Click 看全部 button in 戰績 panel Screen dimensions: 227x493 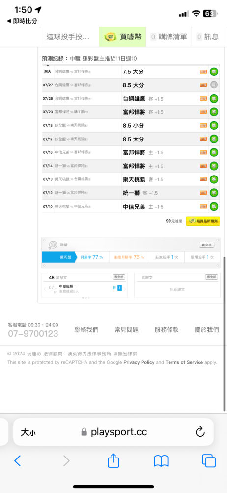[x=207, y=245]
